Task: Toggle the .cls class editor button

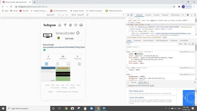Action: click(185, 44)
